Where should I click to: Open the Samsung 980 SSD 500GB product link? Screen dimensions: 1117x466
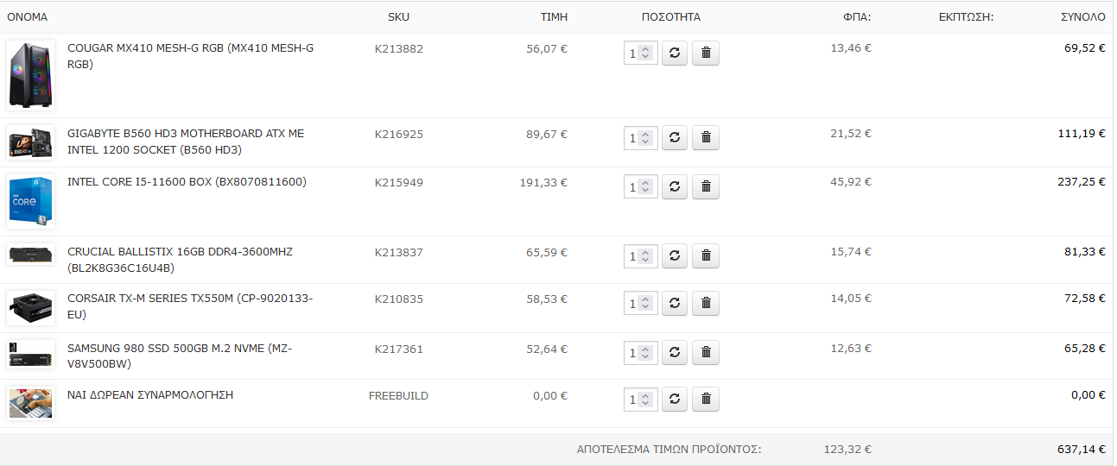[x=180, y=356]
